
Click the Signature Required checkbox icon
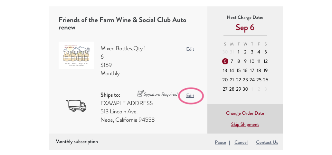(140, 94)
